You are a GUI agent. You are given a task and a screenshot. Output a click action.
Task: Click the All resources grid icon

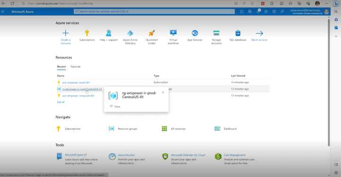pyautogui.click(x=164, y=129)
